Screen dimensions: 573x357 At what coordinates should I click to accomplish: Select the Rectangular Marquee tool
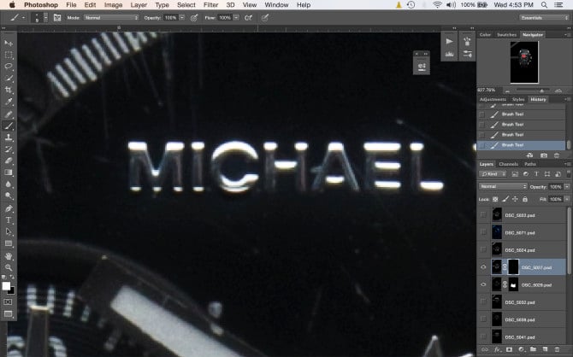coord(9,56)
